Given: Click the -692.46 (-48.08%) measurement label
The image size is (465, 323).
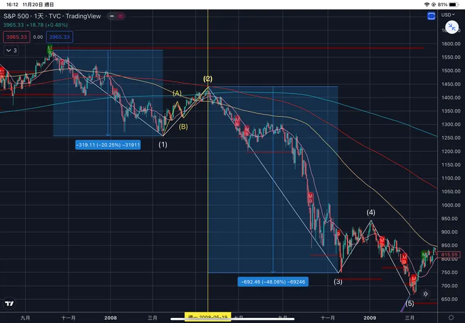Looking at the screenshot, I should 273,282.
